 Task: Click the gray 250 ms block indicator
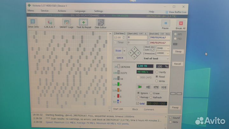[x=118, y=78]
